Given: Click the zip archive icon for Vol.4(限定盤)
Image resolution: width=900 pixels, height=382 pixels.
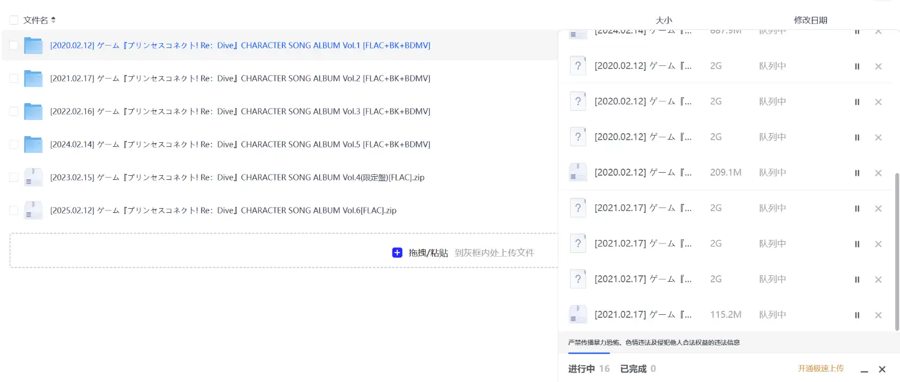Looking at the screenshot, I should coord(33,178).
